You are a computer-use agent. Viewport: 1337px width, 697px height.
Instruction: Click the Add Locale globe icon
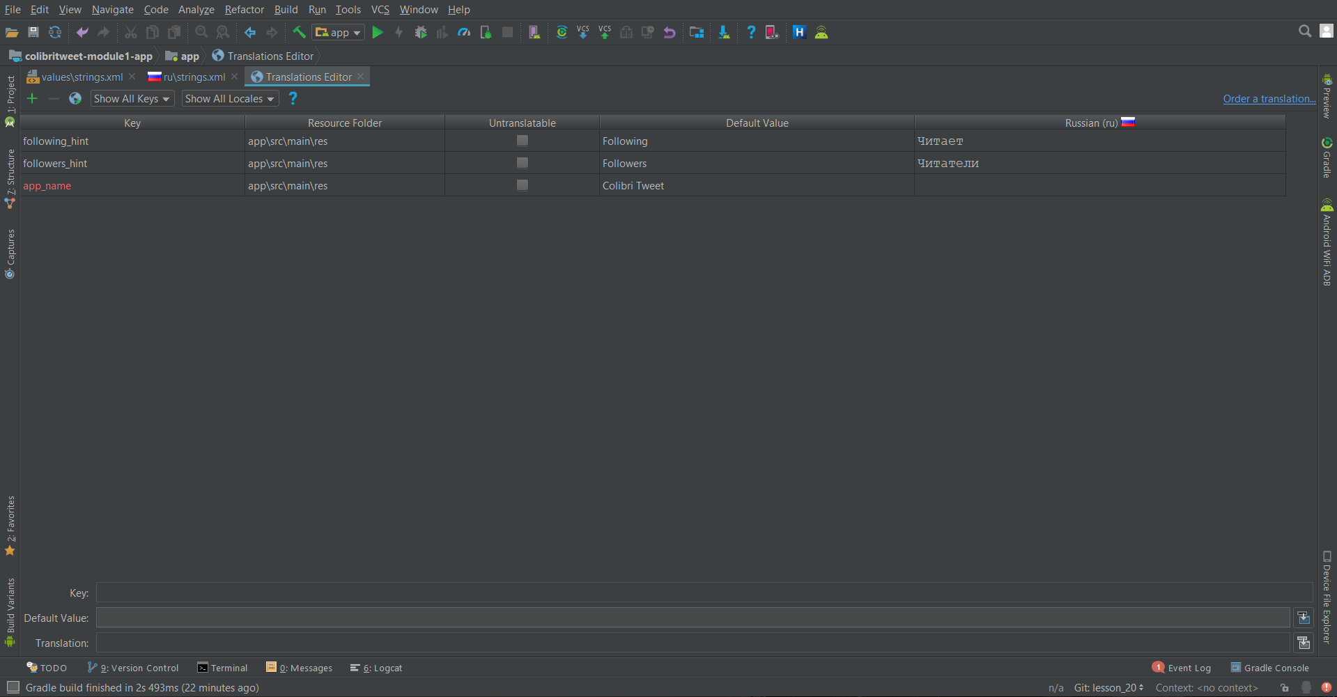coord(75,99)
